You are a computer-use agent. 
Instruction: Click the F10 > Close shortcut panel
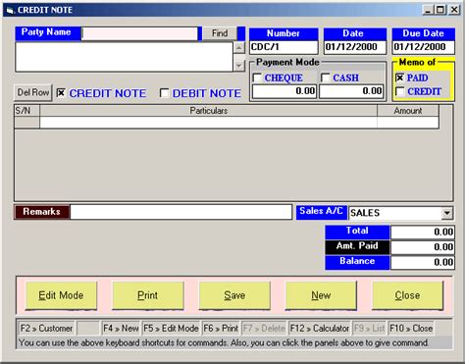click(411, 328)
